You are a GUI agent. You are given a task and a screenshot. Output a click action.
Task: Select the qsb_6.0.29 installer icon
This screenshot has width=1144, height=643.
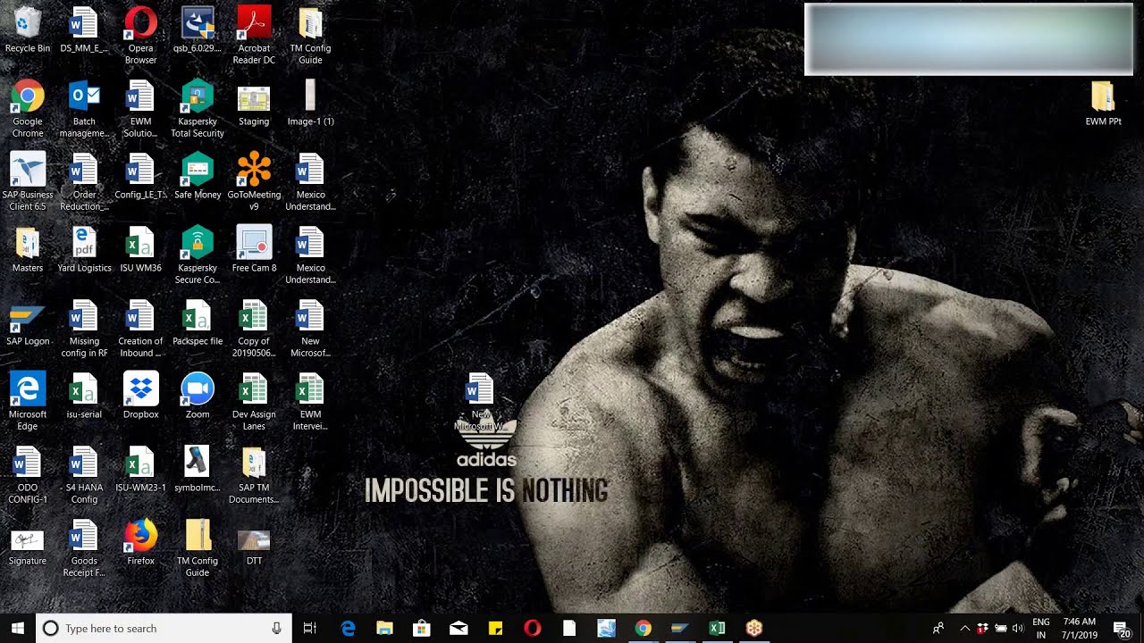coord(198,30)
